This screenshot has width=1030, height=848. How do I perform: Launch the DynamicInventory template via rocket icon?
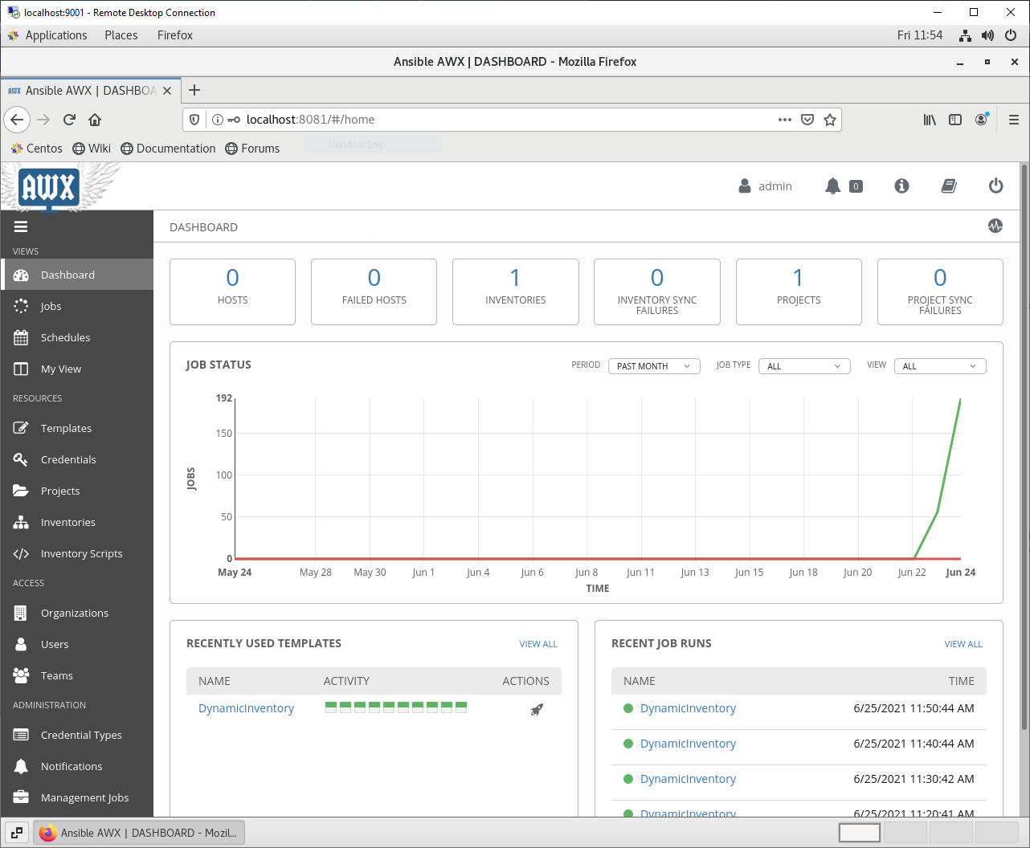(537, 709)
